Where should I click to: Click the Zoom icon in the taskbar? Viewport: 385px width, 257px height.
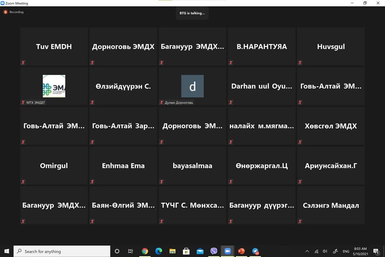tap(228, 251)
